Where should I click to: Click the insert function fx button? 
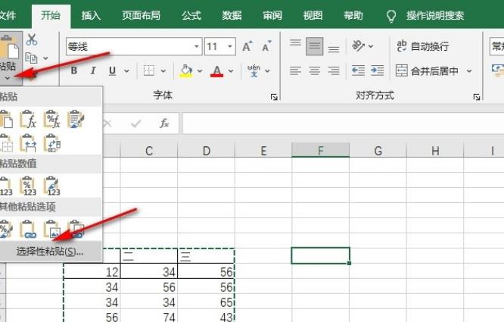164,123
